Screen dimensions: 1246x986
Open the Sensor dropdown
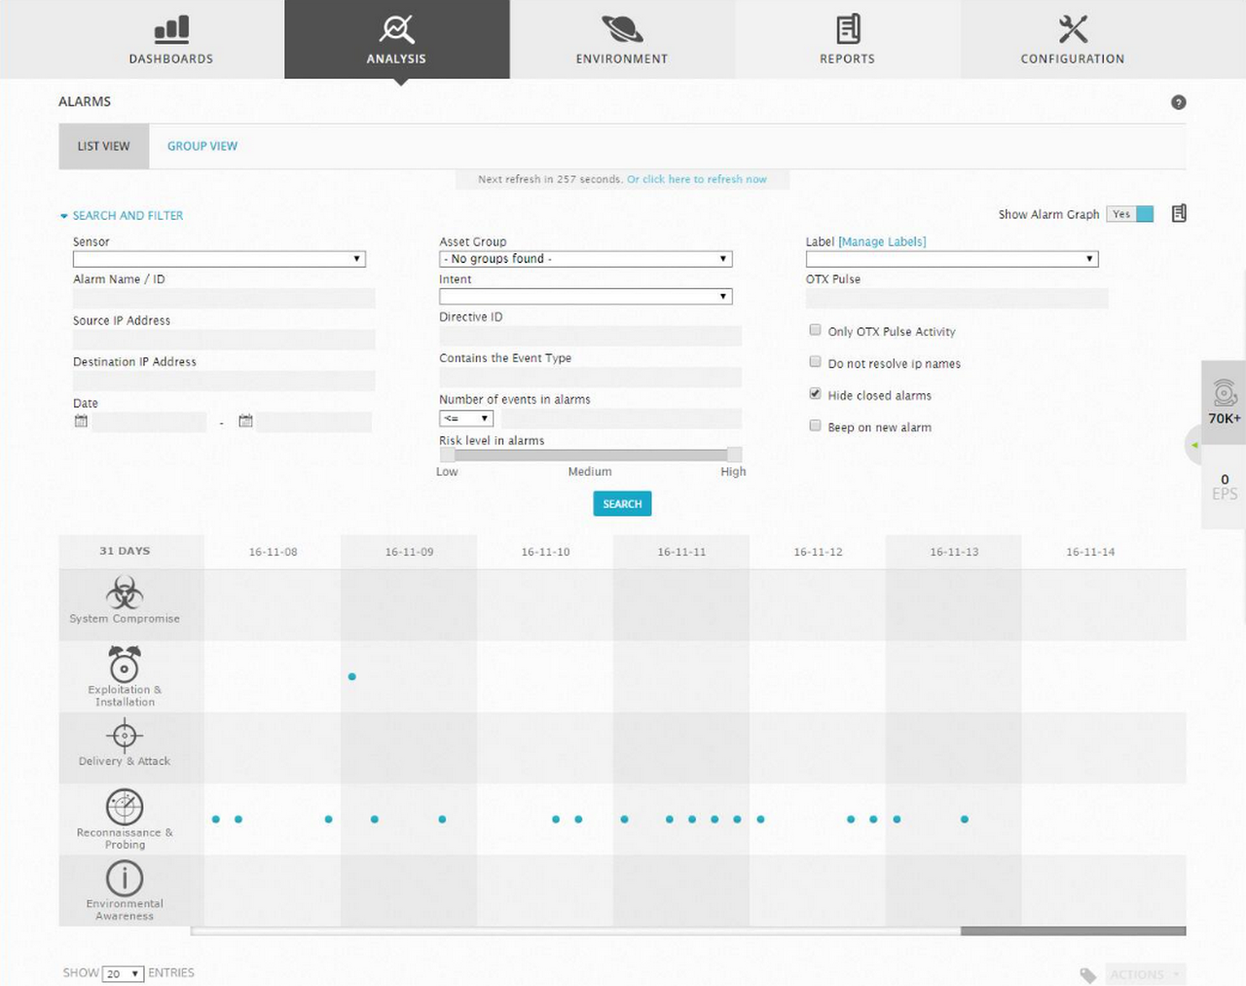click(x=219, y=259)
